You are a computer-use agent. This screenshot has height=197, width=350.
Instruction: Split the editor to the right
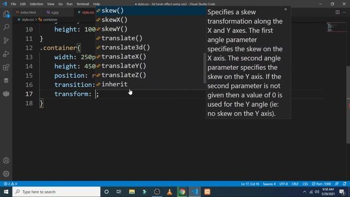tap(337, 12)
